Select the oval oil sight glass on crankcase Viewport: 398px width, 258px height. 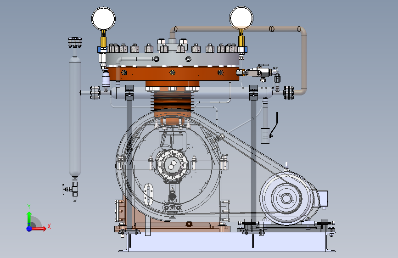148,194
